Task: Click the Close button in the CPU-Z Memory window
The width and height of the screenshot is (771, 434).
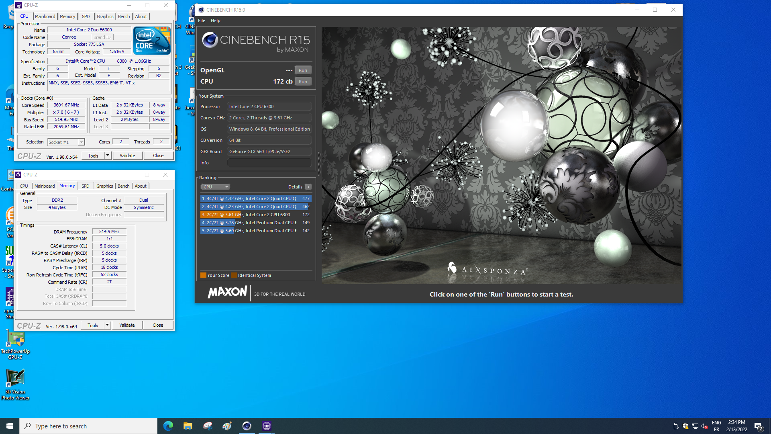Action: [158, 325]
